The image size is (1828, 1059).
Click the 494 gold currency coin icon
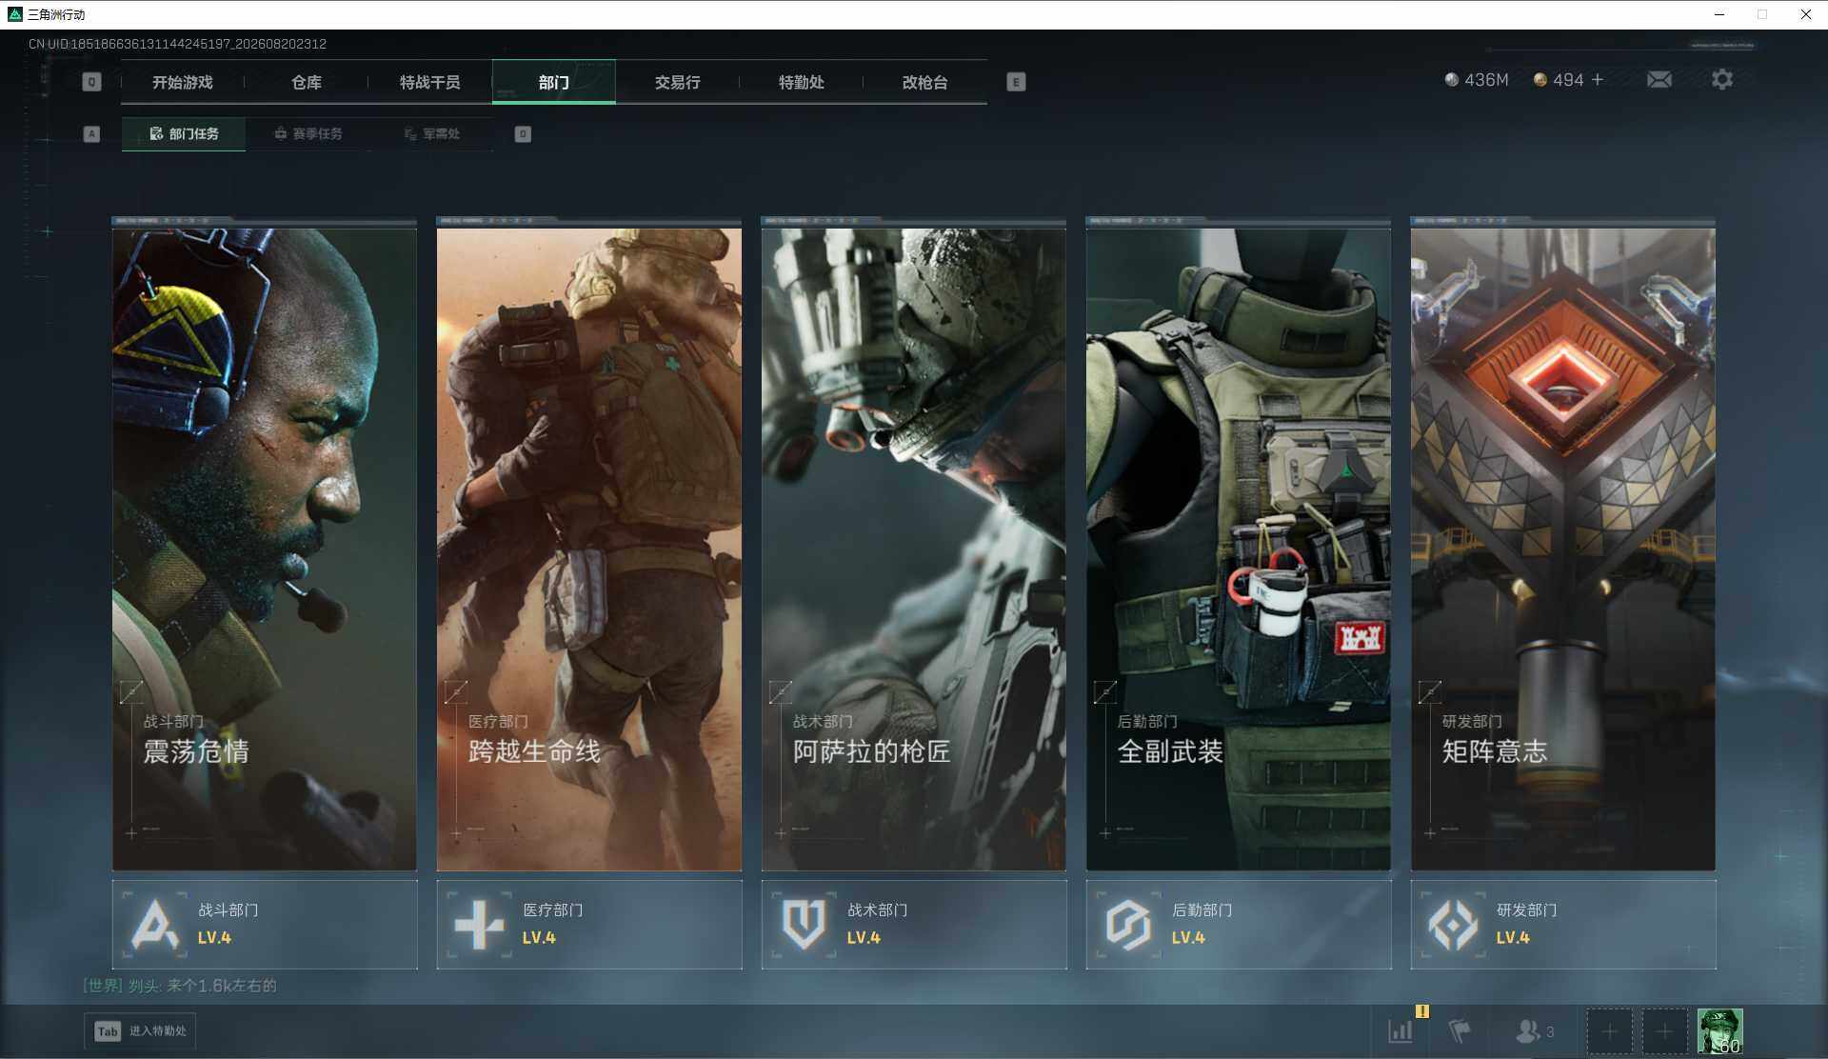1540,80
